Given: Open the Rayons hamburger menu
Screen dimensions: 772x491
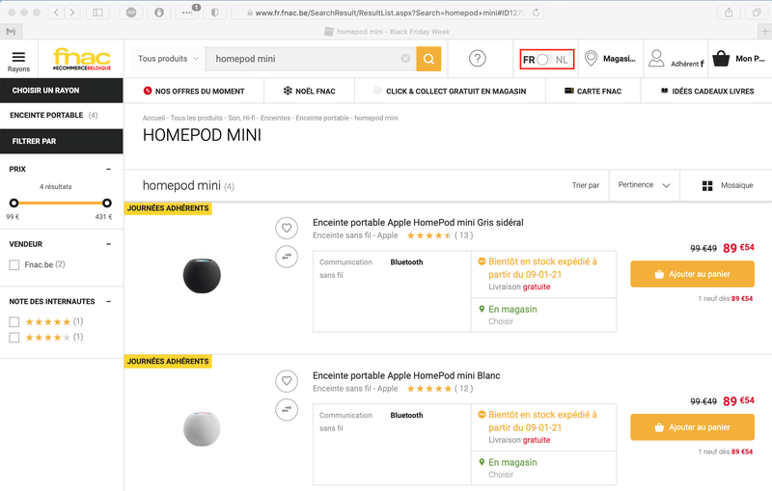Looking at the screenshot, I should point(18,59).
